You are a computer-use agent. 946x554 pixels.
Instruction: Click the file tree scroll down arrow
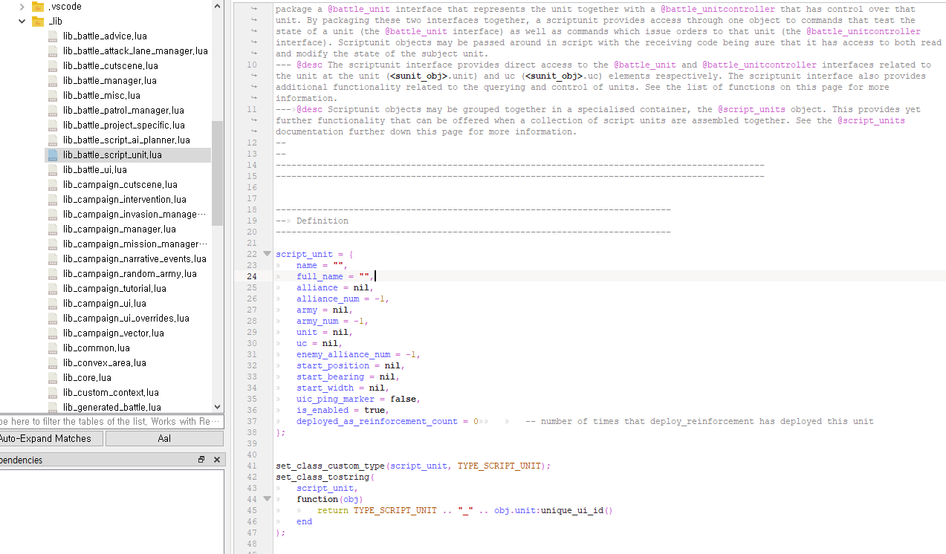click(x=217, y=407)
